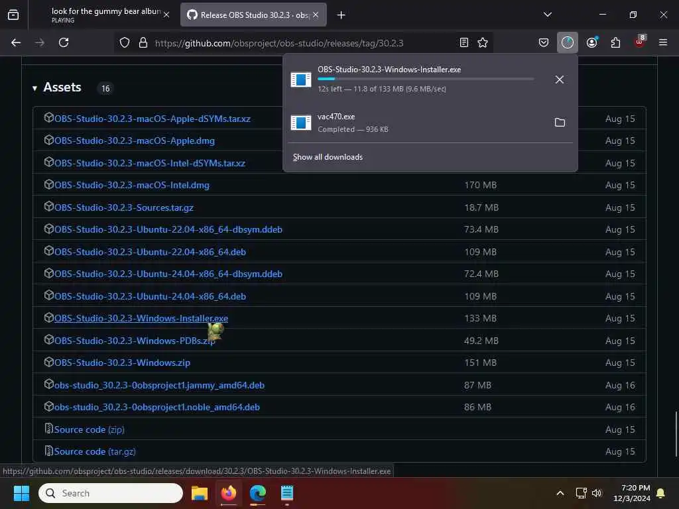Download macOS-Intel-dSYMs.tar.xz asset
This screenshot has height=509, width=679.
(x=150, y=163)
